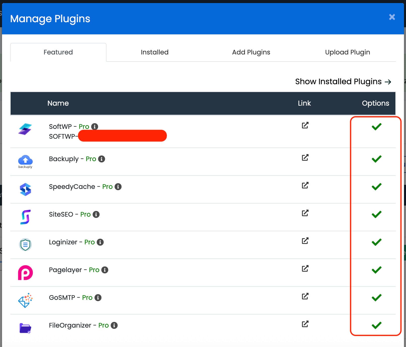Open the Add Plugins tab

[251, 52]
